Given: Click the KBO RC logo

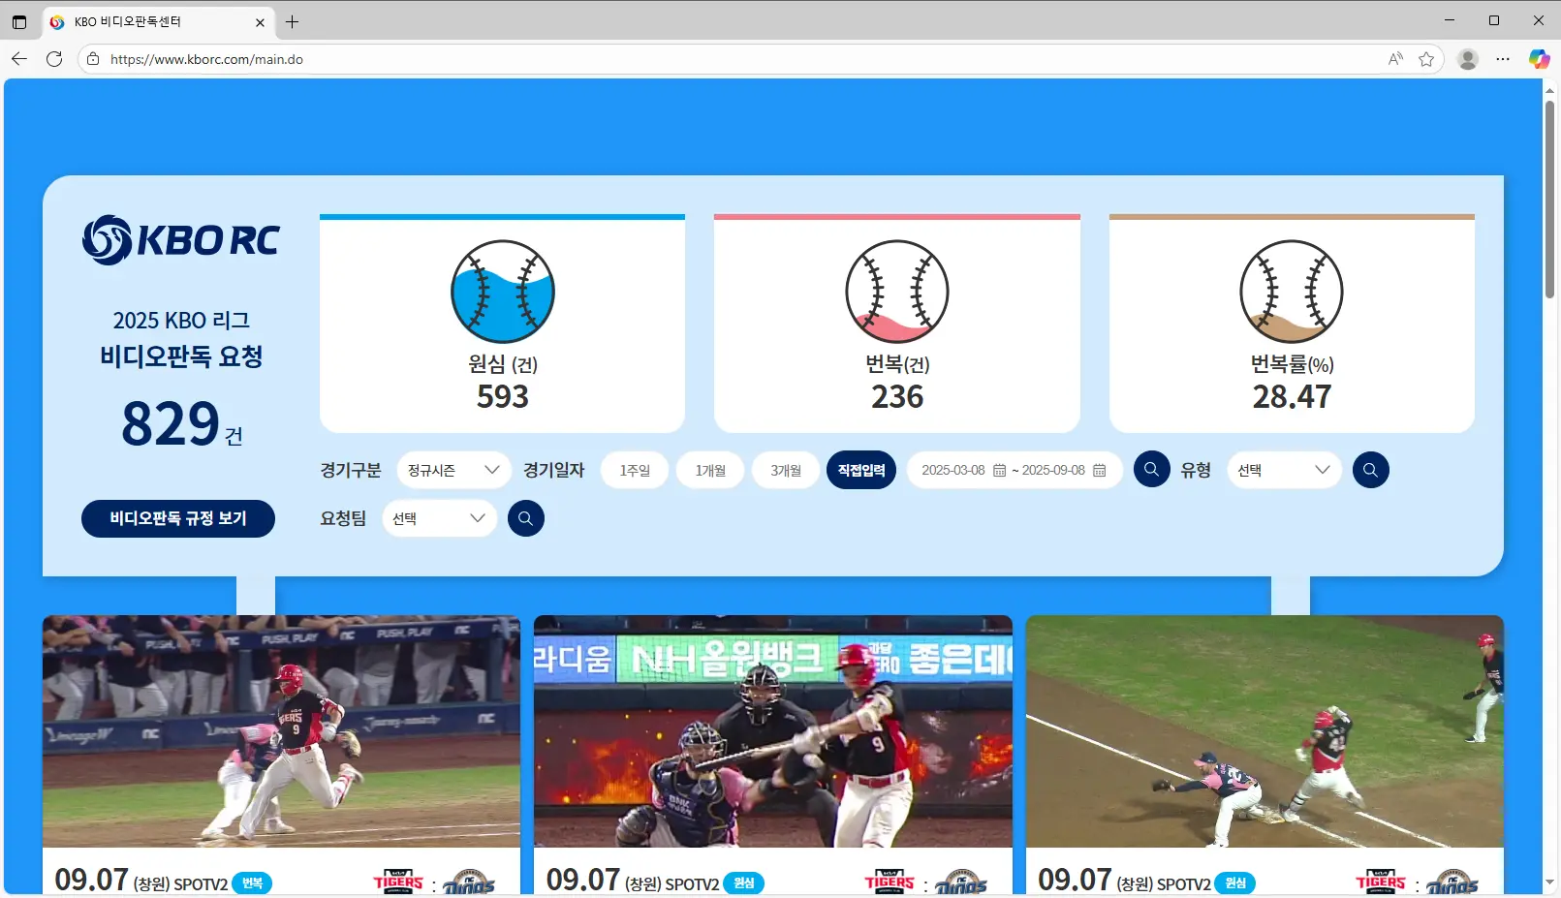Looking at the screenshot, I should [180, 240].
